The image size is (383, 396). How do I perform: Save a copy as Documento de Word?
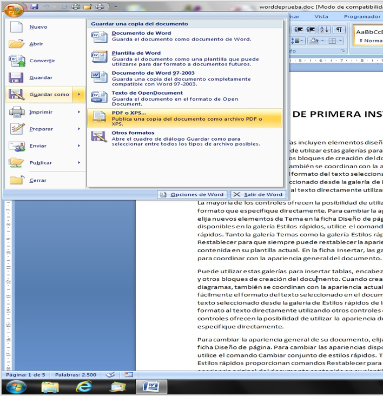tap(184, 36)
